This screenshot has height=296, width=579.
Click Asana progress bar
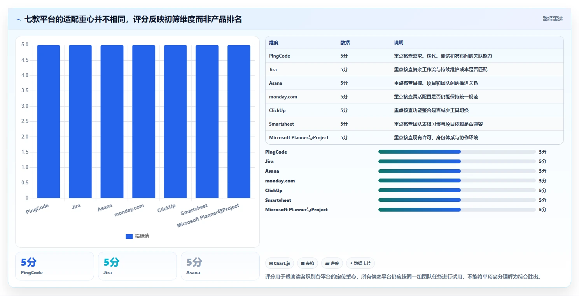point(457,171)
